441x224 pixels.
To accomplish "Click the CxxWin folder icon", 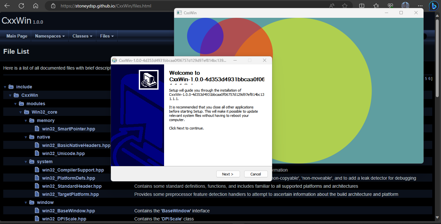I will tap(16, 95).
